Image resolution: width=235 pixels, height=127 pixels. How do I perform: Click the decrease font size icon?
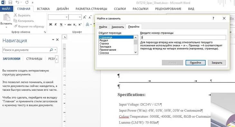[90, 17]
